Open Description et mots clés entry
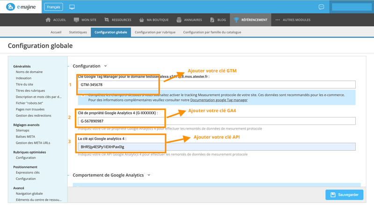 (39, 97)
